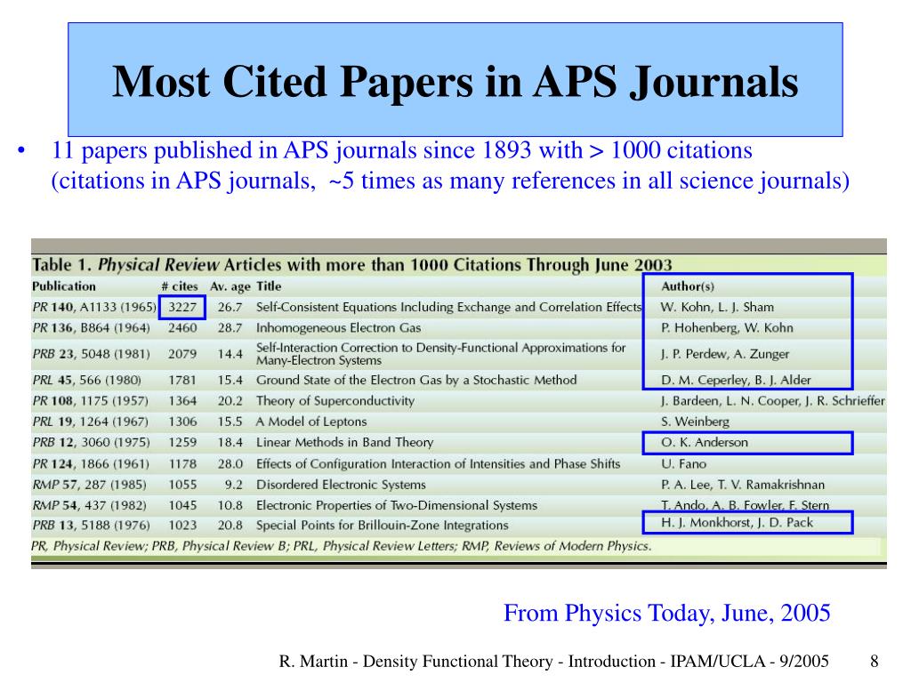Select cell 'RMP 54, 437 (1982)'

coord(90,505)
